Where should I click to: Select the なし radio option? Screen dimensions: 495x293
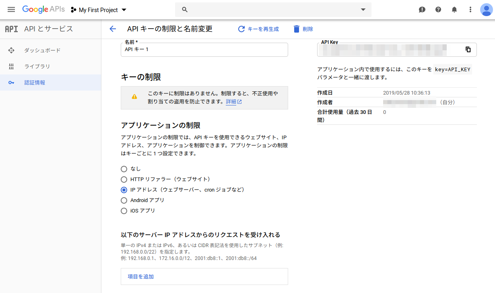124,169
